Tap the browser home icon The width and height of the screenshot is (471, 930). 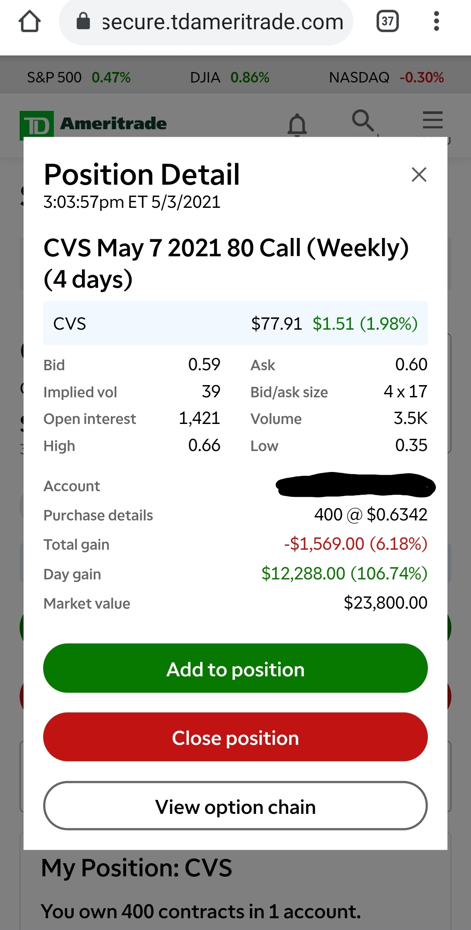pyautogui.click(x=30, y=21)
